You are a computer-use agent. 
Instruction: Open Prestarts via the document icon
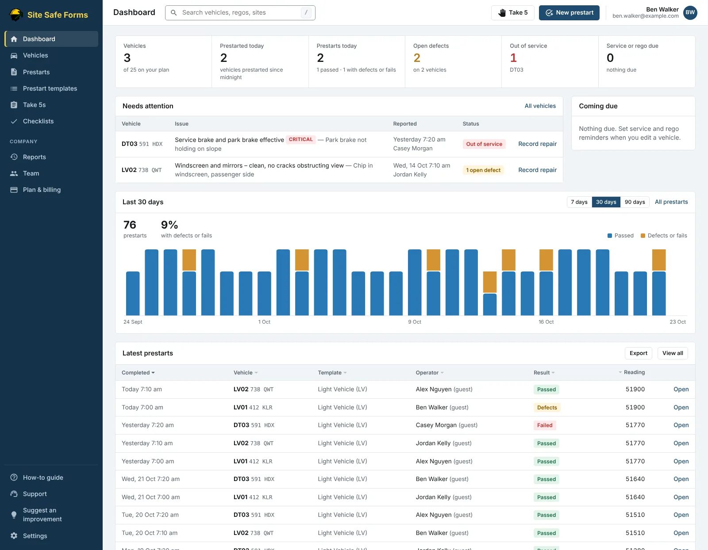(x=14, y=72)
